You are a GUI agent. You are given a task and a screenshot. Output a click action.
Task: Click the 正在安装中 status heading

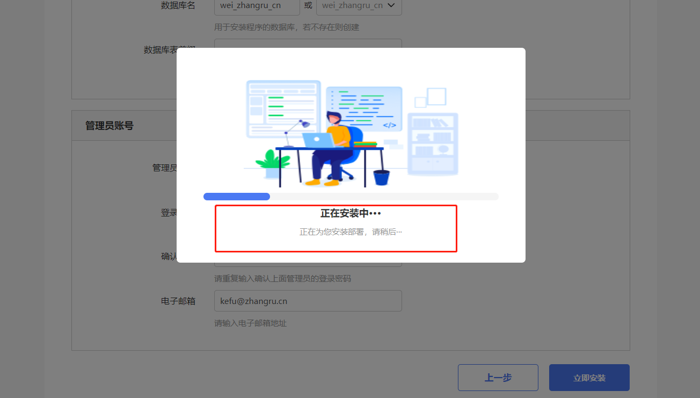click(x=351, y=213)
